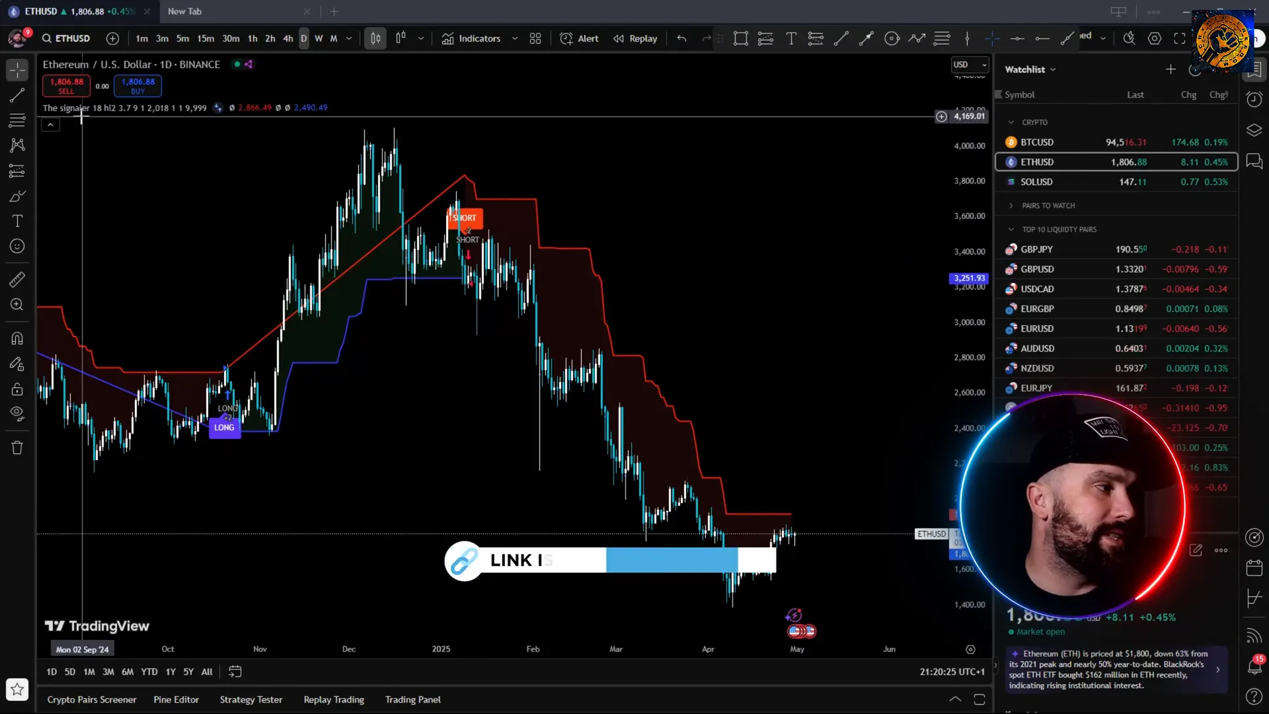Enter fullscreen chart mode
The image size is (1269, 714).
[1180, 38]
